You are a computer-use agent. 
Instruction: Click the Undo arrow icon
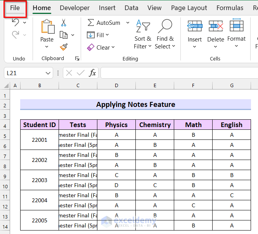[16, 22]
